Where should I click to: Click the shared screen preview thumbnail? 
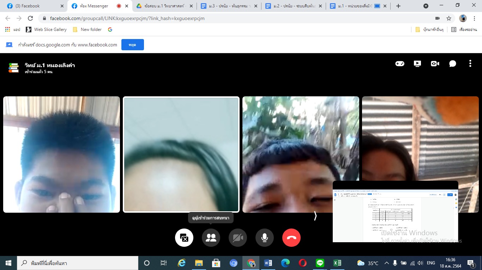(x=395, y=211)
